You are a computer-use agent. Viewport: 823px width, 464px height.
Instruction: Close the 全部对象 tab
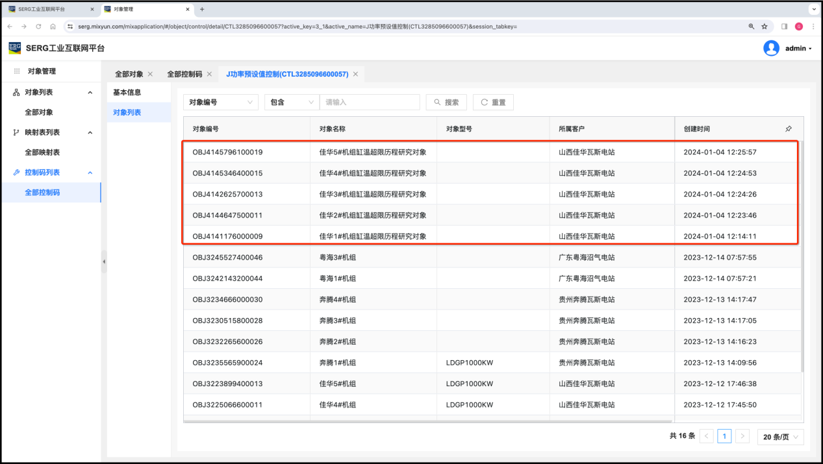(151, 74)
